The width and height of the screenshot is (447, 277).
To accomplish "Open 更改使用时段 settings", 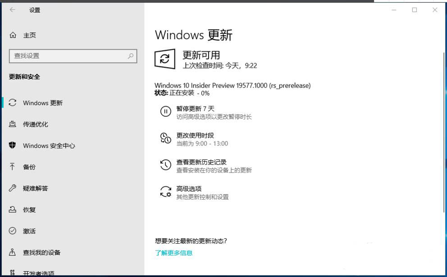I will coord(195,136).
